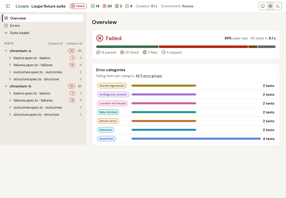Collapse the chromium-b project chevron
286x198 pixels.
[6, 86]
